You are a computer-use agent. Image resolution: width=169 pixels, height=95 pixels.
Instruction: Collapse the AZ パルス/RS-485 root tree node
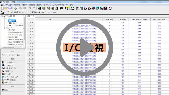(x=2, y=16)
